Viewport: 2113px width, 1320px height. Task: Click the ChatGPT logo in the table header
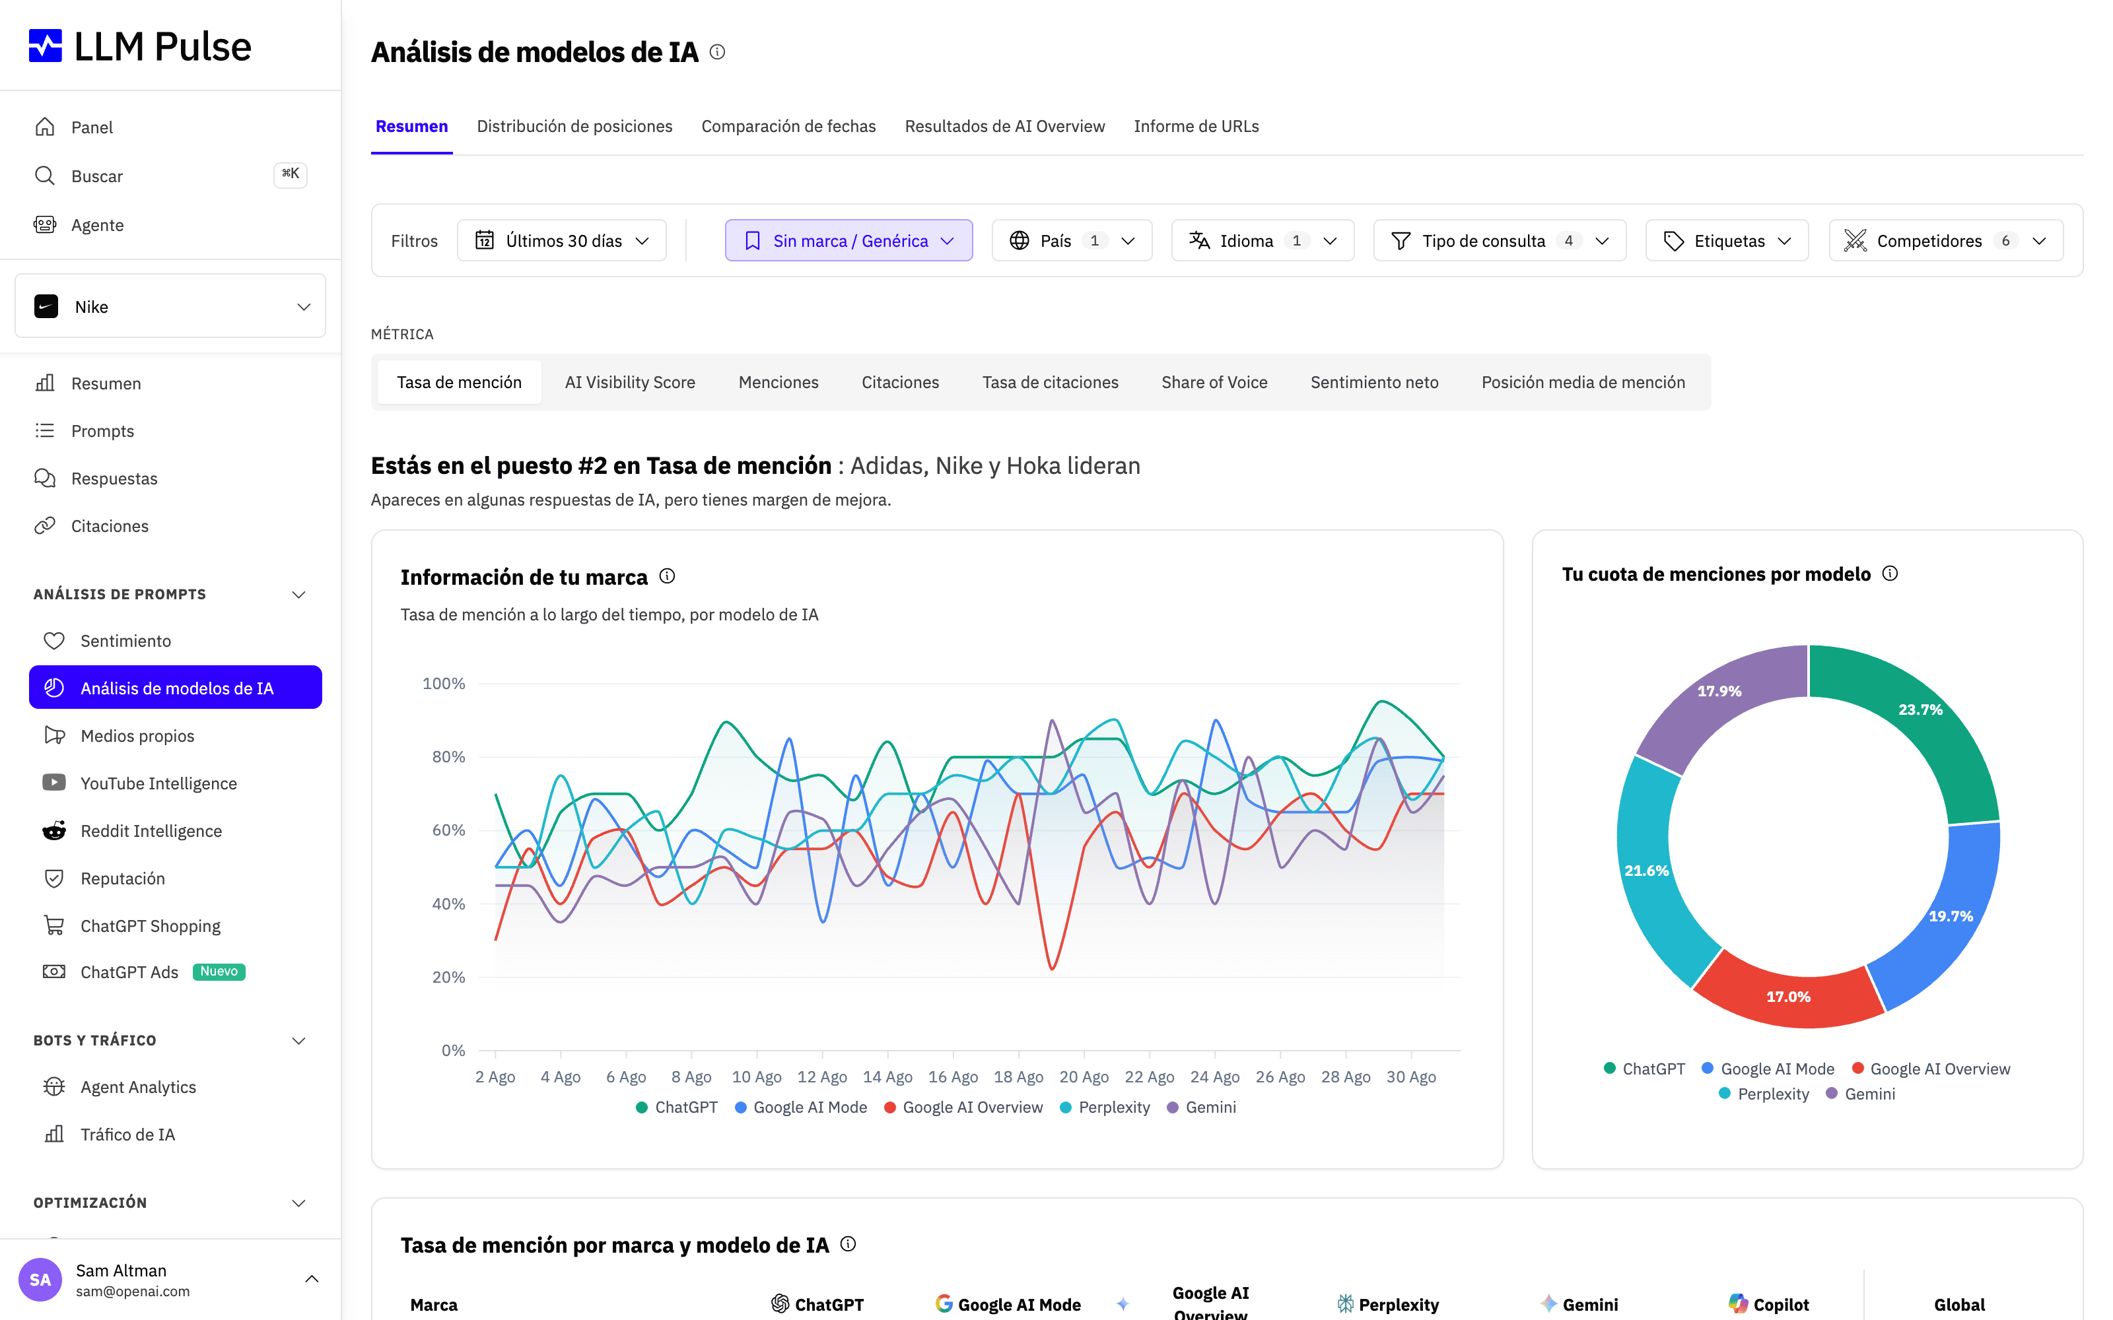[x=780, y=1303]
